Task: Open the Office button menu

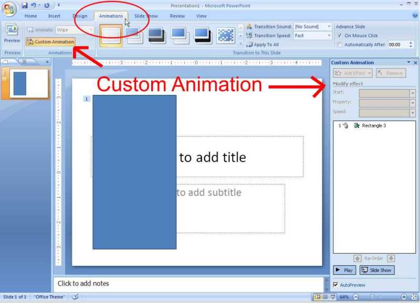Action: point(9,9)
